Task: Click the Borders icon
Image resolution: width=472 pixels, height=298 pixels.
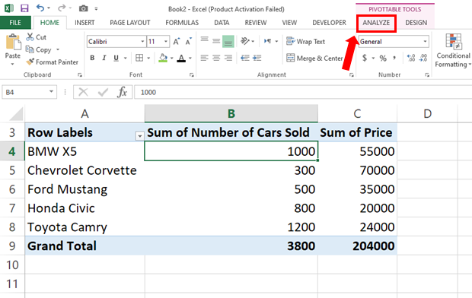Action: [139, 58]
